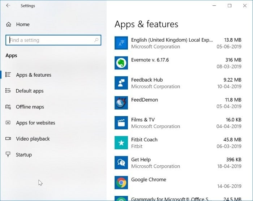253x201 pixels.
Task: Click the Offline maps map icon
Action: (8, 107)
